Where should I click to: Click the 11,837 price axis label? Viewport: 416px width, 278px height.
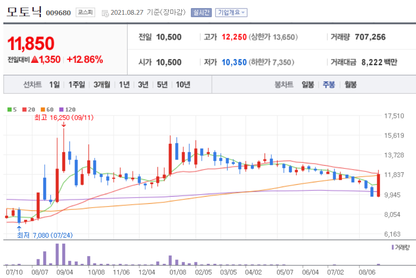[394, 175]
